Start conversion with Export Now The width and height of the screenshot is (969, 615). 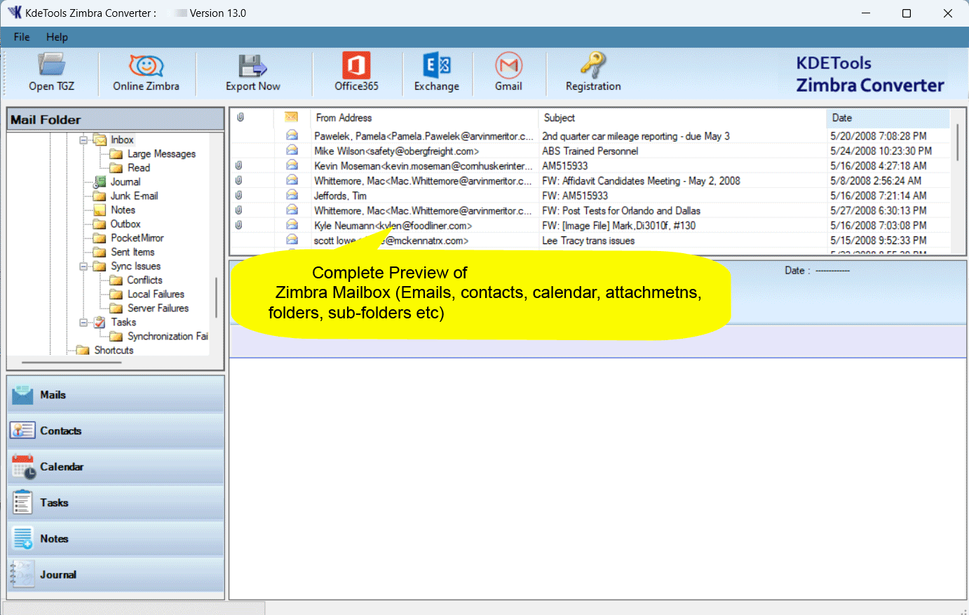(252, 72)
